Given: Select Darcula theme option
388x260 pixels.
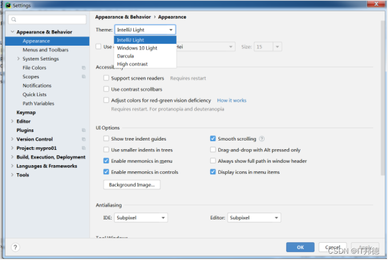Looking at the screenshot, I should pyautogui.click(x=145, y=56).
